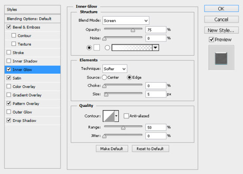
Task: Open the Contour curve picker thumbnail
Action: click(x=109, y=116)
